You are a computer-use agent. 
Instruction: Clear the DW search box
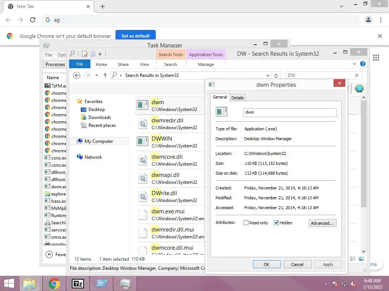[x=356, y=75]
